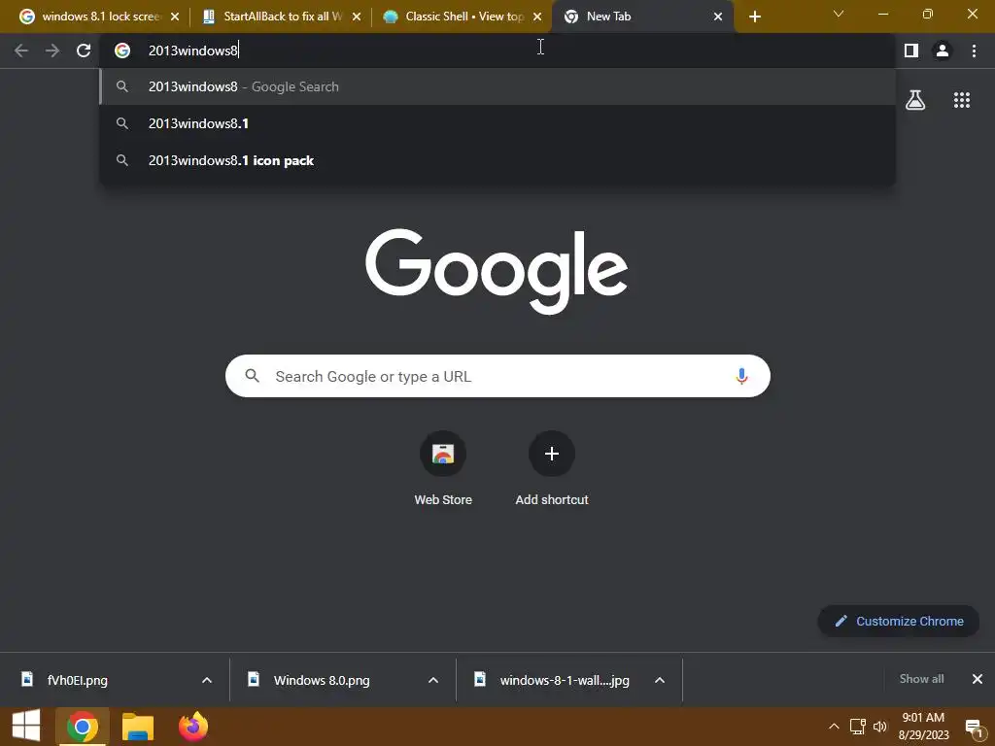
Task: Select the 2013windows8.1 suggestion
Action: tap(497, 123)
